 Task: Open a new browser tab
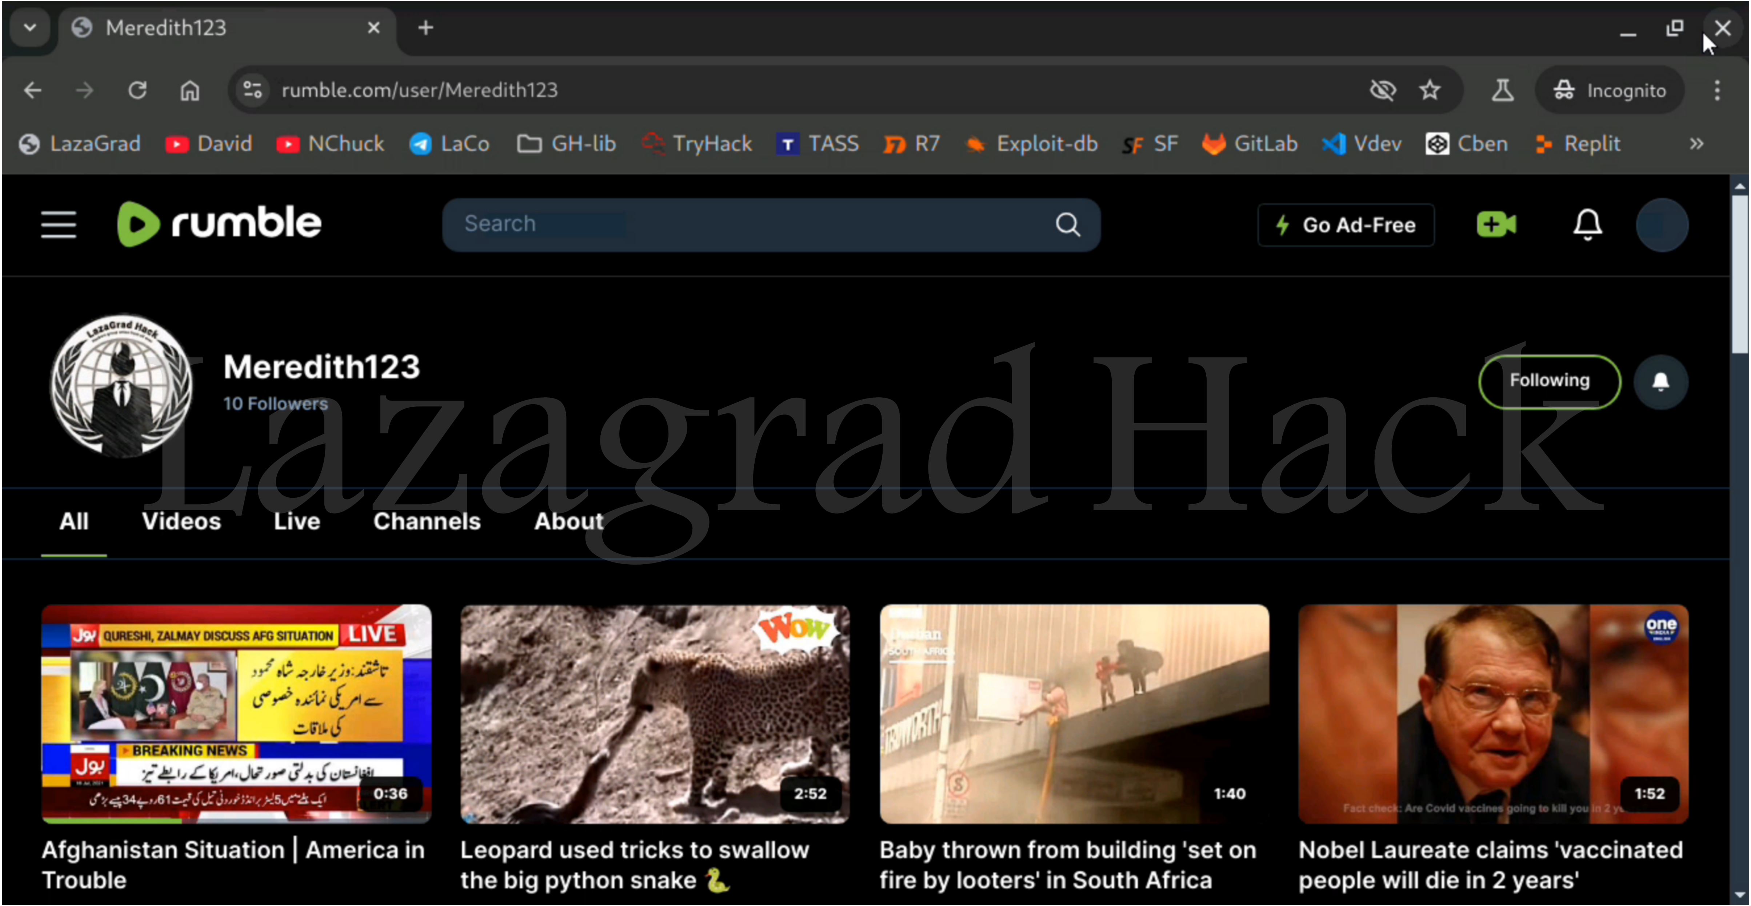(x=425, y=28)
